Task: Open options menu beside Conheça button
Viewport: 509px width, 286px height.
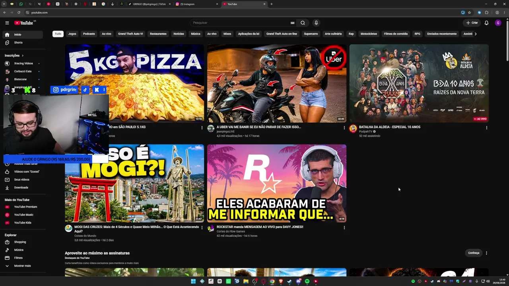Action: 486,253
